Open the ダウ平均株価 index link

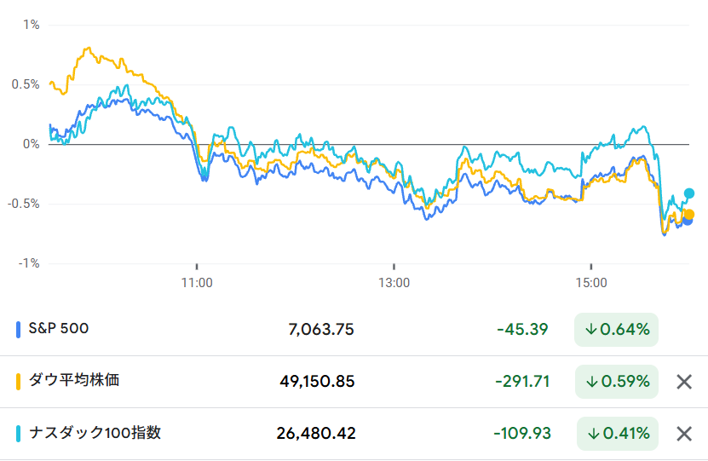(74, 381)
